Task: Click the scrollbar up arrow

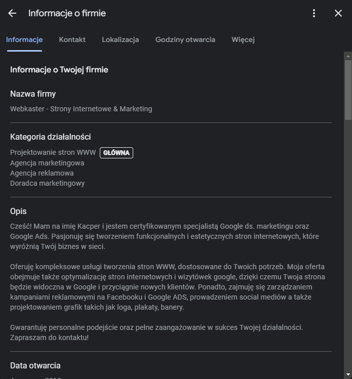Action: tap(348, 55)
